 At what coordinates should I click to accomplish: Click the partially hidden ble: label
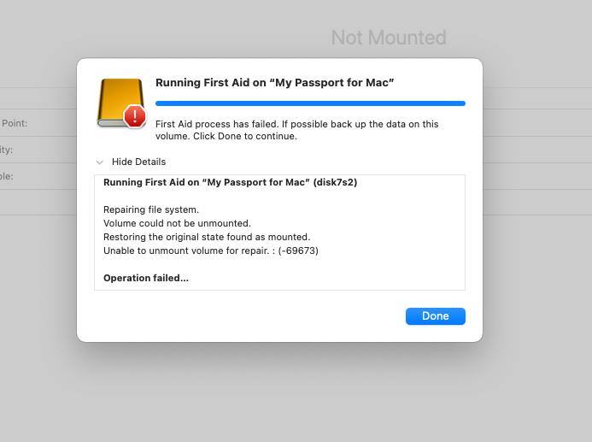click(x=7, y=176)
